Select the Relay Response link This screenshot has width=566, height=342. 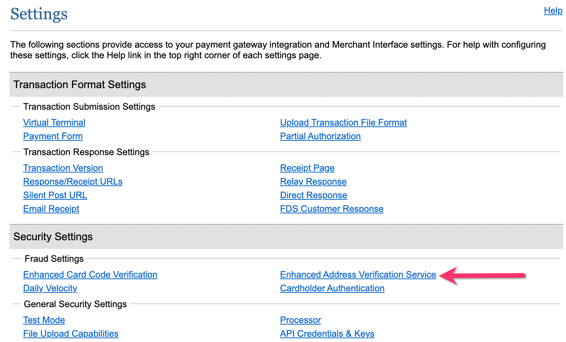313,182
